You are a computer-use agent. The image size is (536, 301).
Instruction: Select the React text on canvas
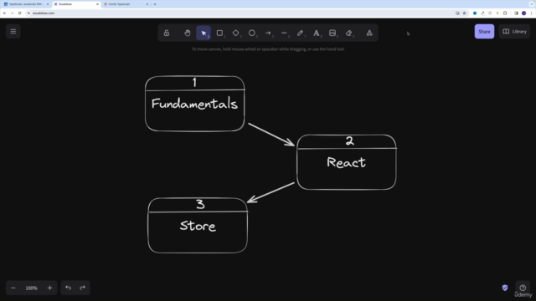[x=346, y=162]
